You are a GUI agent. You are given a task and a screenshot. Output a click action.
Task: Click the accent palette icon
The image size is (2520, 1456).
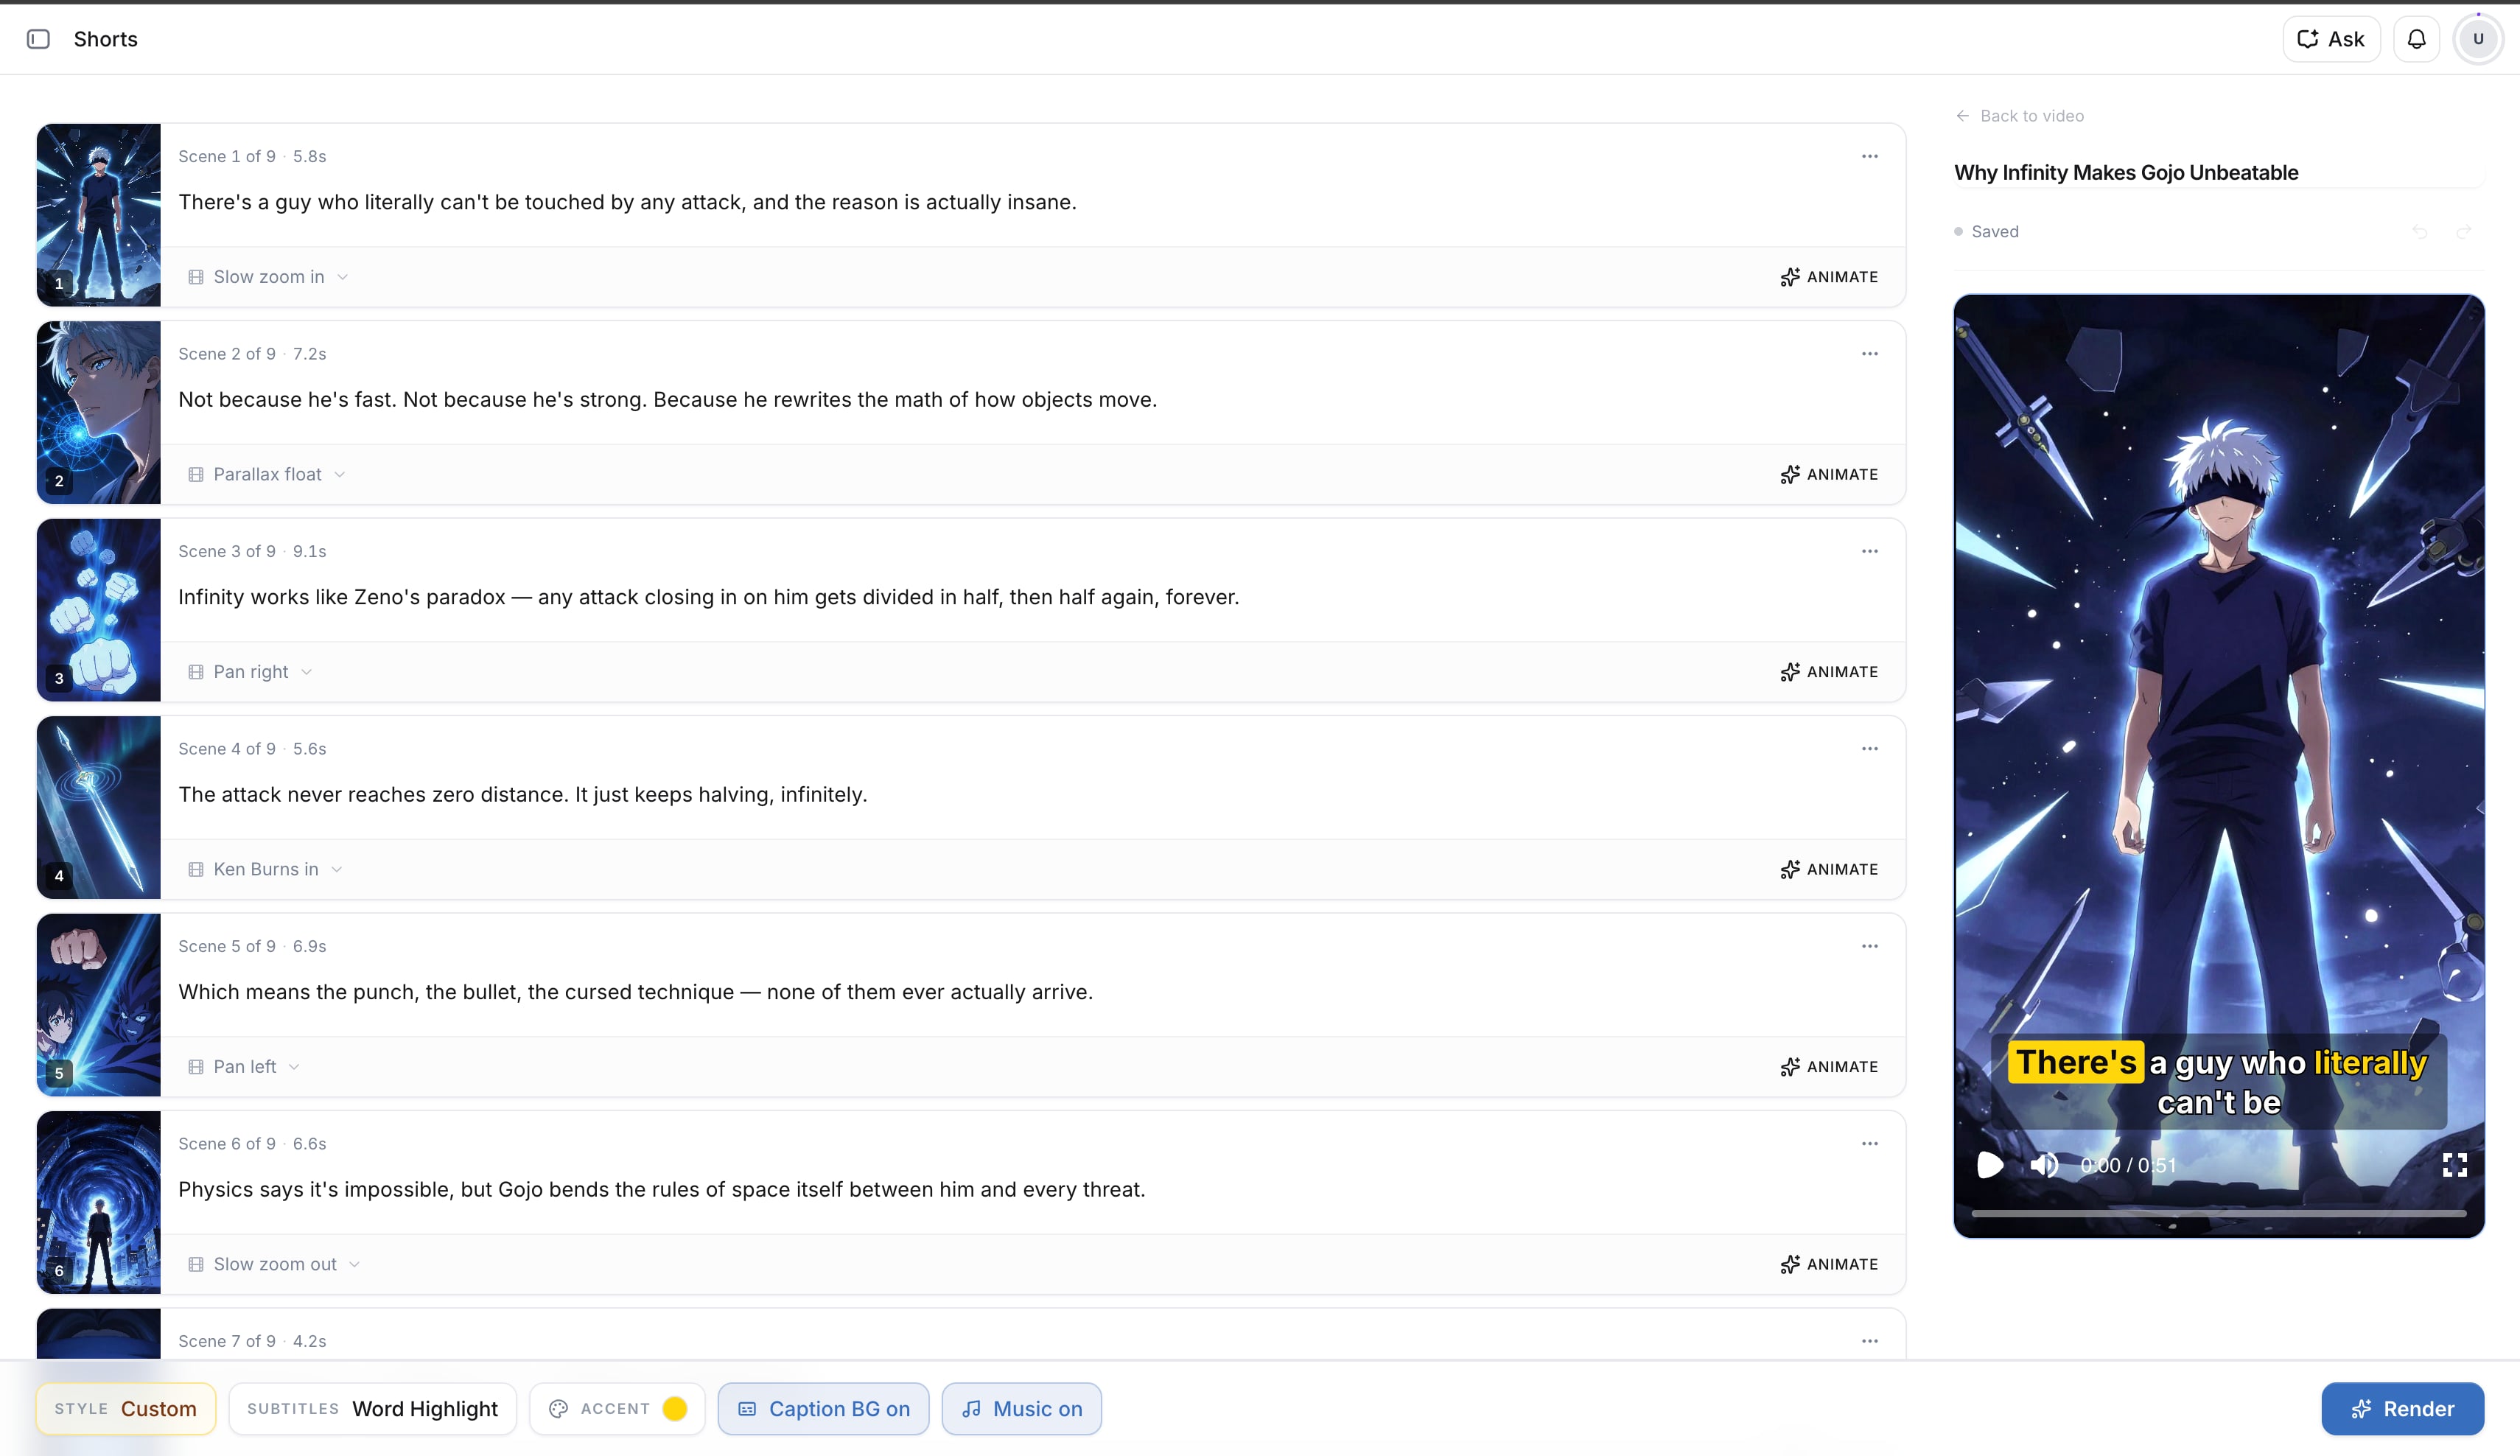(559, 1409)
